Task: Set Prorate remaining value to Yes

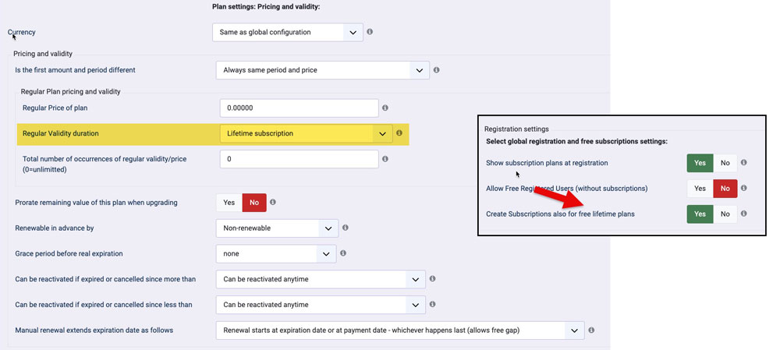Action: 229,203
